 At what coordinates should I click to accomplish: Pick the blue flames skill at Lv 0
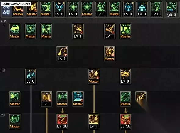pyautogui.click(x=31, y=76)
